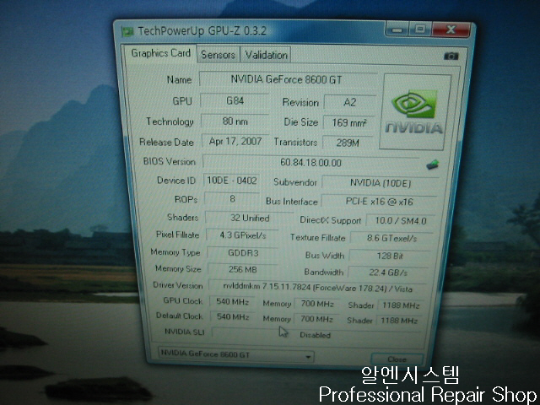Click the GPU Clock value 540 MHz
The height and width of the screenshot is (405, 540).
[x=233, y=302]
